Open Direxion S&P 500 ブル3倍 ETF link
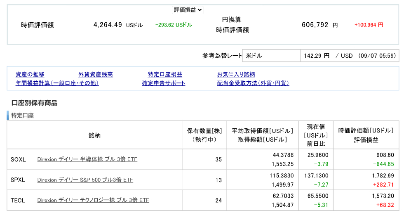 [85, 180]
